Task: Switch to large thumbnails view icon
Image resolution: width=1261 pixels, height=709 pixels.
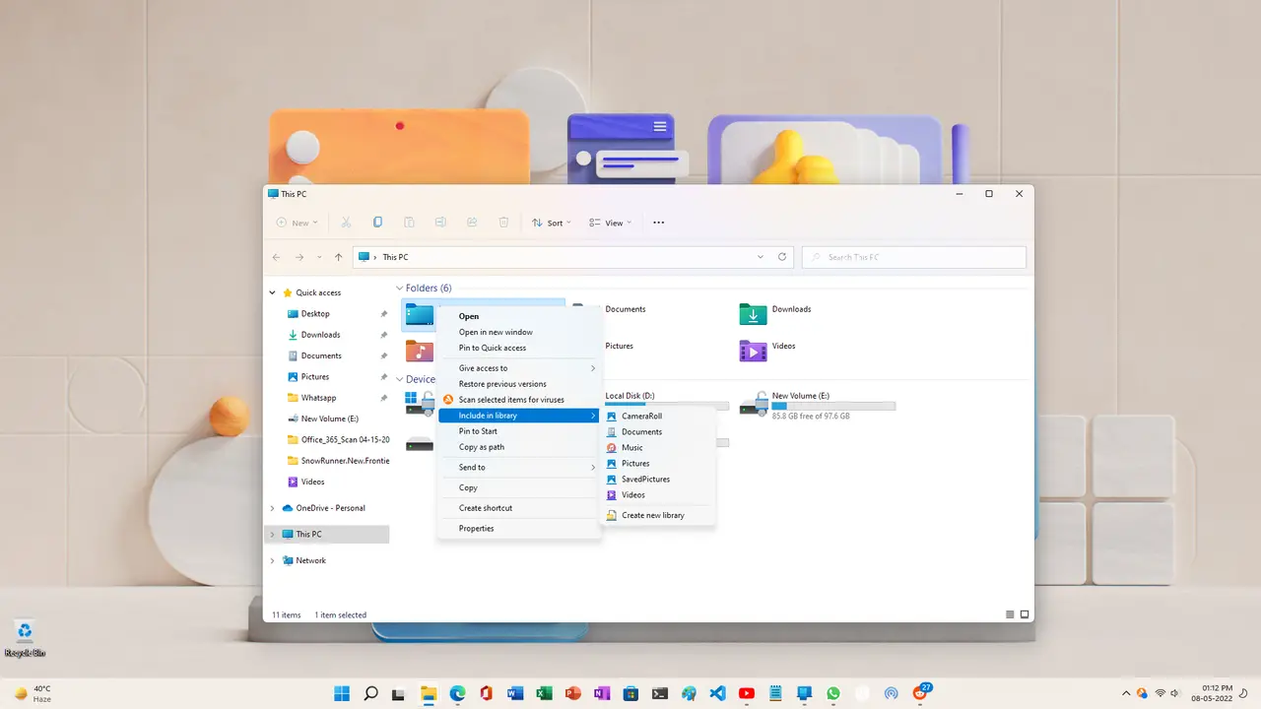Action: tap(1025, 614)
